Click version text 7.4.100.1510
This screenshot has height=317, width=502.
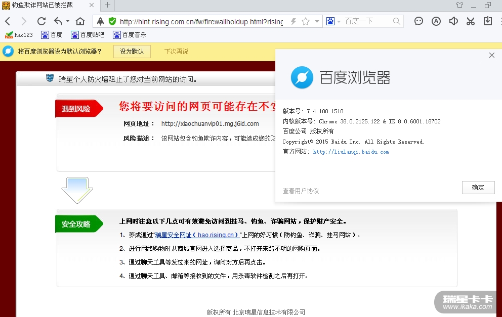pyautogui.click(x=325, y=111)
